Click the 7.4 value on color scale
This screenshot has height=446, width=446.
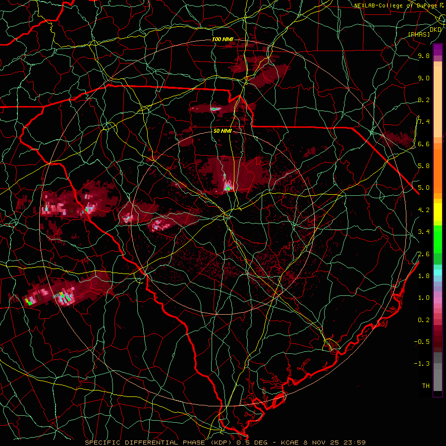(x=424, y=122)
